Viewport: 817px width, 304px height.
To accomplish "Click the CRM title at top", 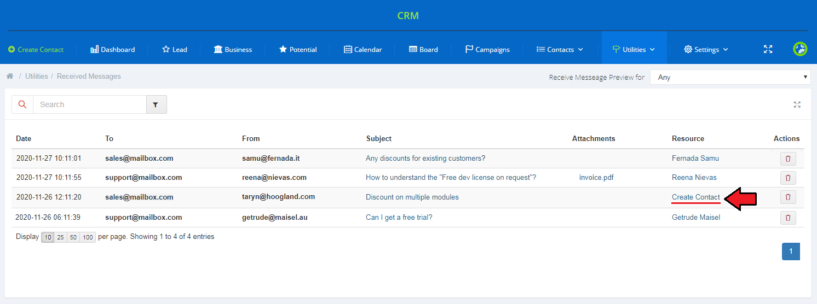I will coord(408,16).
